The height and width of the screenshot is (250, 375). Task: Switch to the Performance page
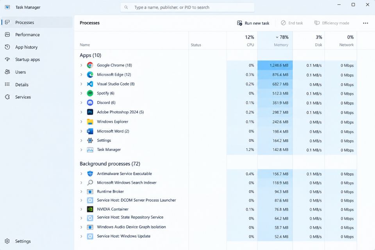click(x=37, y=35)
